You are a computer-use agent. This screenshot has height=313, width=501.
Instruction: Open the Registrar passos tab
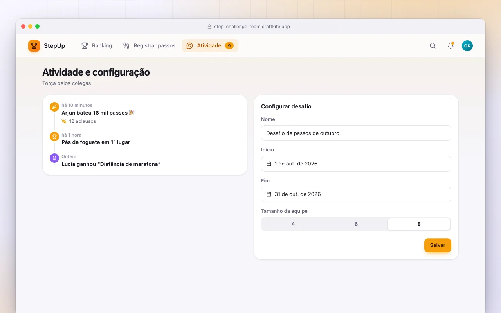click(x=149, y=46)
